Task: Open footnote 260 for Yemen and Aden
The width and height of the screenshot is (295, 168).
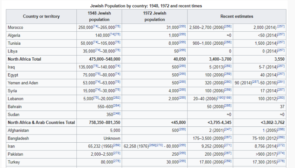Action: [228, 82]
